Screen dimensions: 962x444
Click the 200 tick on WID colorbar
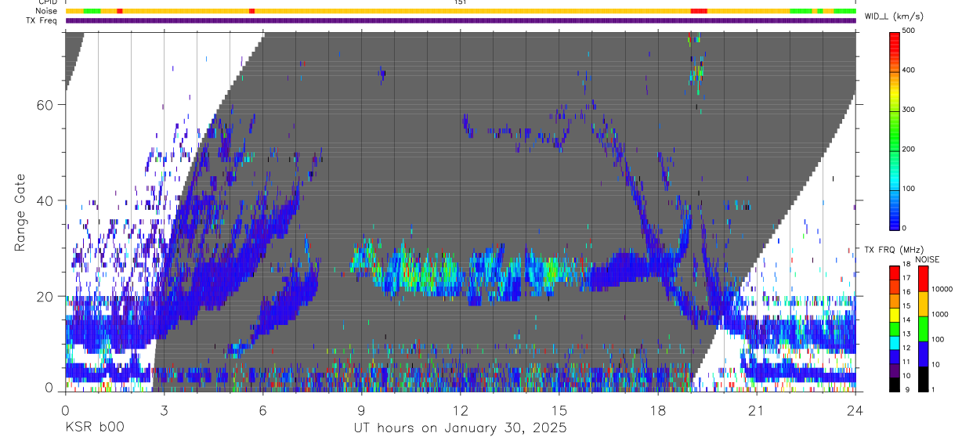910,149
